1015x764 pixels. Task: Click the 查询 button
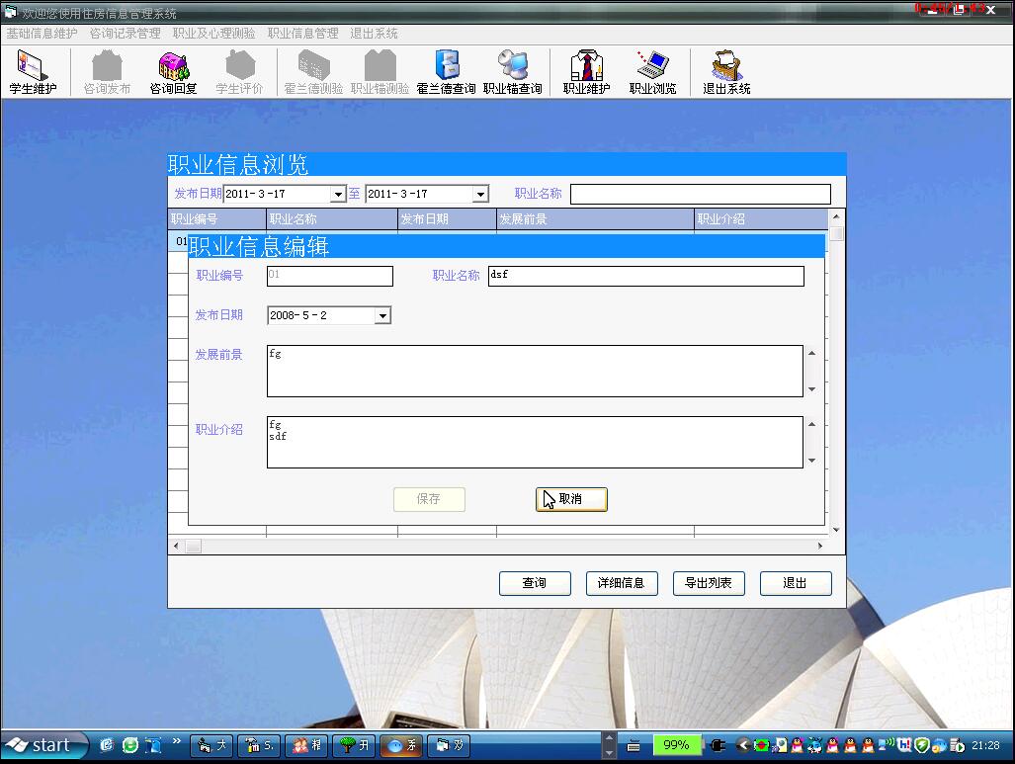535,583
